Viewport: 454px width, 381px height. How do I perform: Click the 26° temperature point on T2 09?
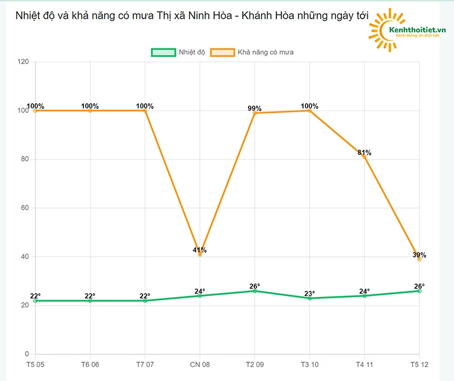click(x=255, y=291)
